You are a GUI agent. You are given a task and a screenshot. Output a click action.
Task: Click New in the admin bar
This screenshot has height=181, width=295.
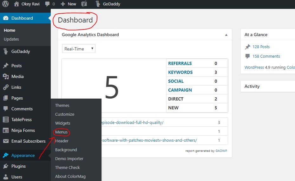click(72, 4)
